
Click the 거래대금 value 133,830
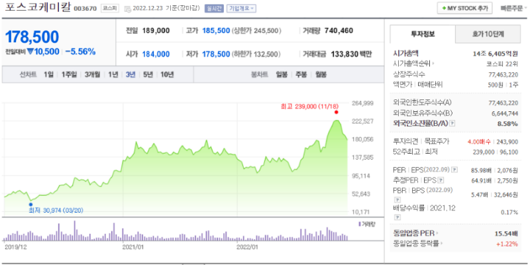point(344,54)
